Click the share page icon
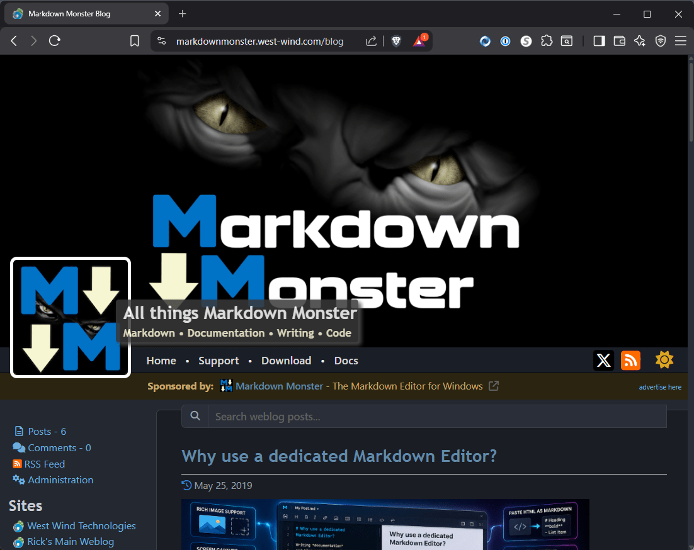The height and width of the screenshot is (550, 694). click(371, 41)
